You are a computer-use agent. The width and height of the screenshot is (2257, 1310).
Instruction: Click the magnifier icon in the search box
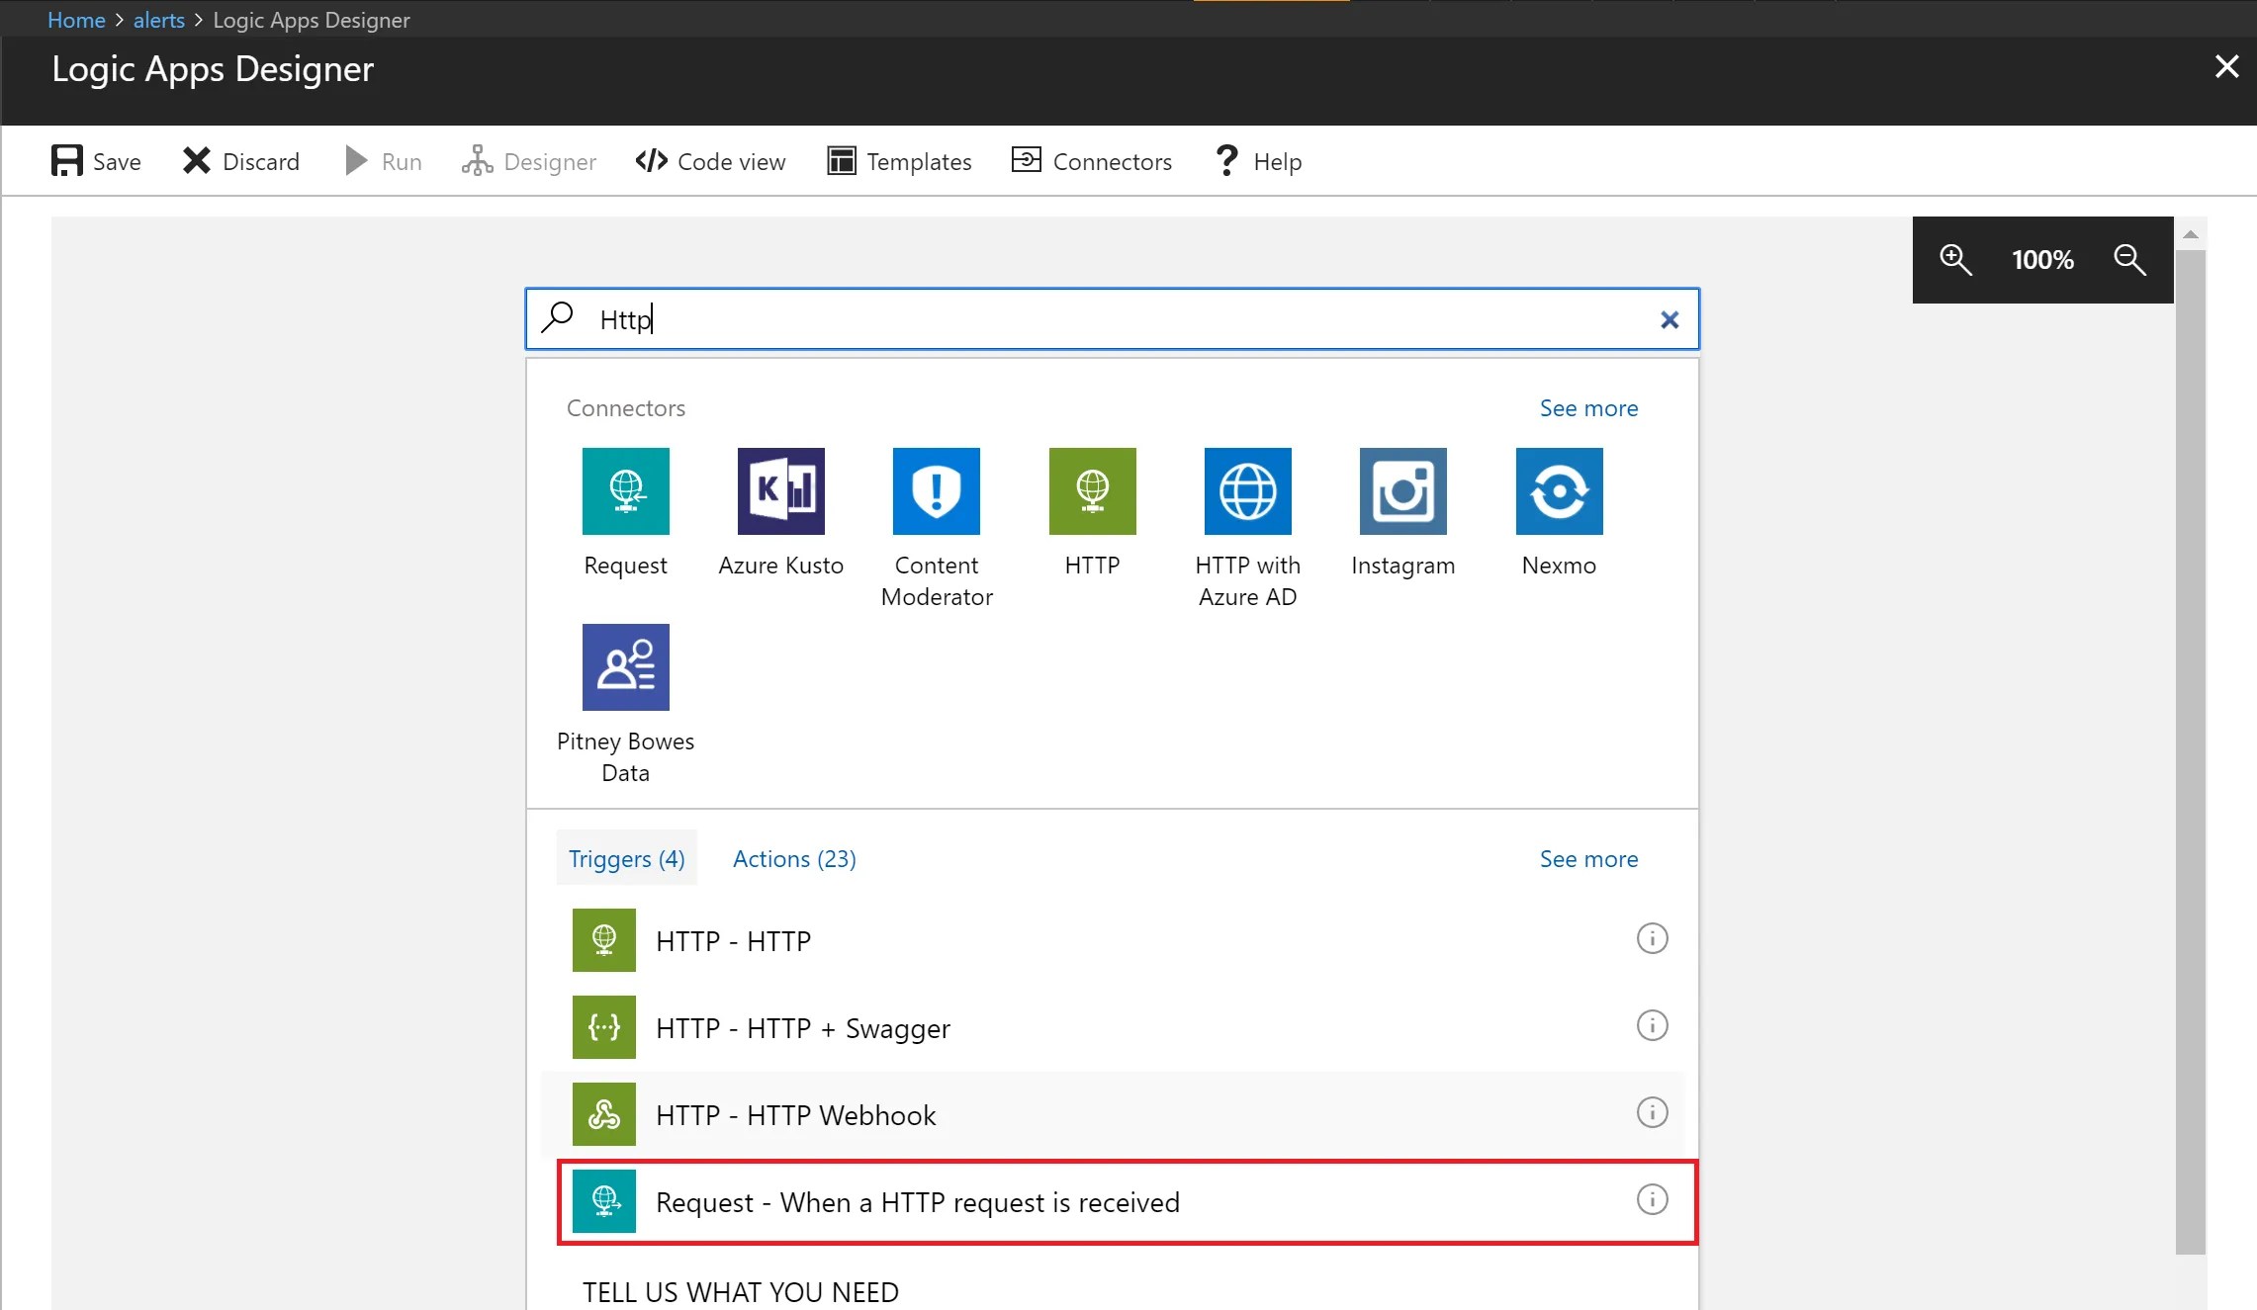(x=558, y=317)
